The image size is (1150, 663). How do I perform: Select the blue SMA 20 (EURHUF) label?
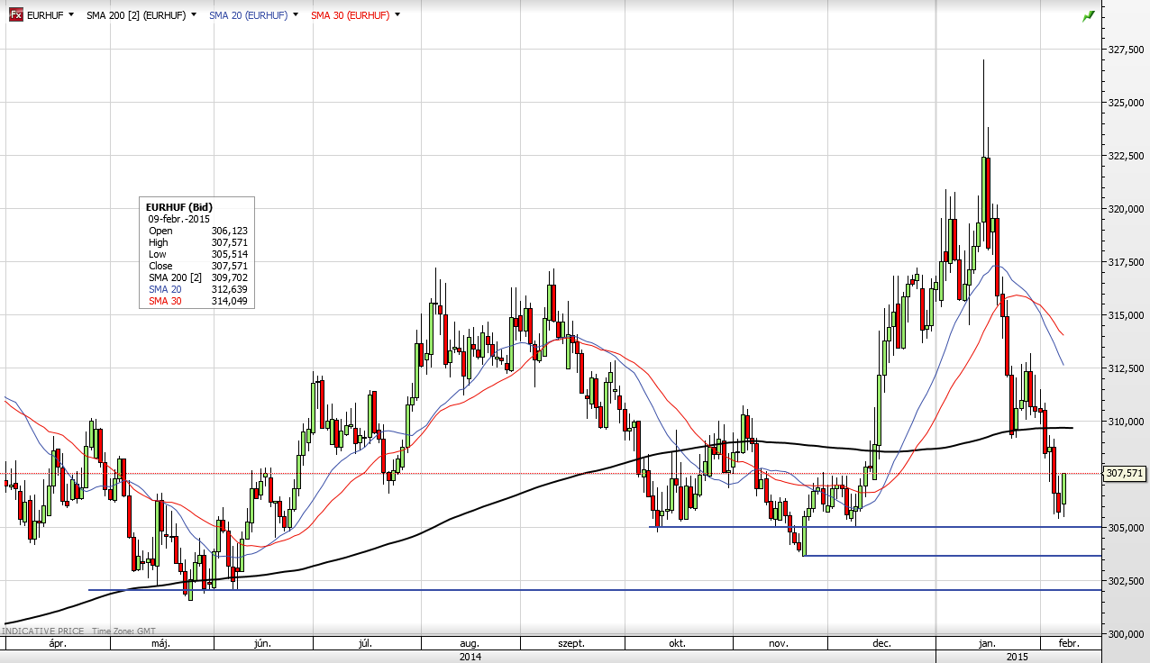click(249, 15)
